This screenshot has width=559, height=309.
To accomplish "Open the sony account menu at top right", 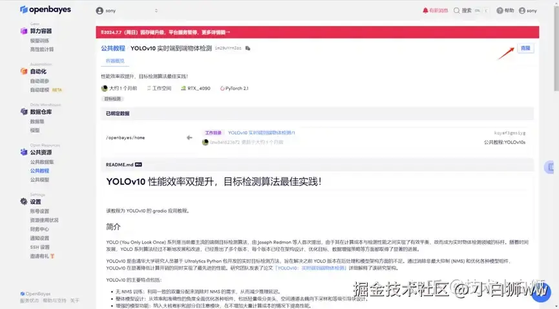I will 527,11.
